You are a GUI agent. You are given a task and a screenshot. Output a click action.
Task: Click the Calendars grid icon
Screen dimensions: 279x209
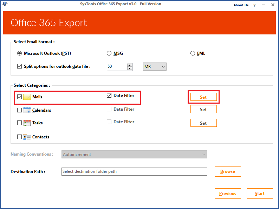click(x=27, y=110)
